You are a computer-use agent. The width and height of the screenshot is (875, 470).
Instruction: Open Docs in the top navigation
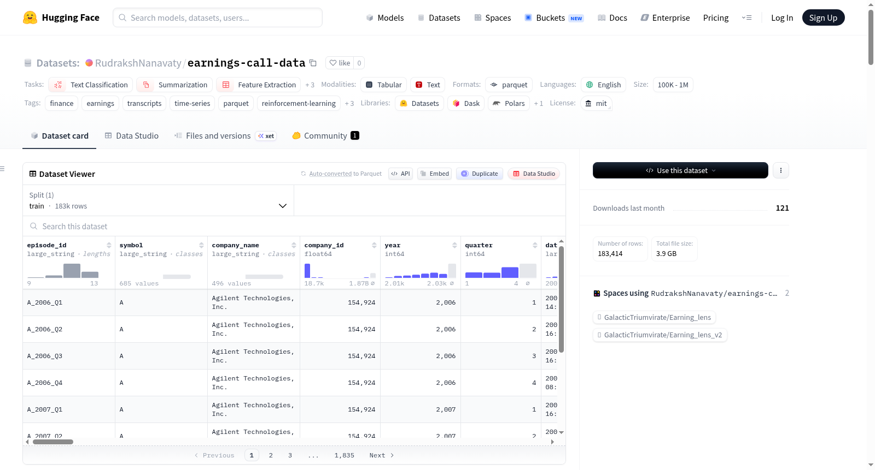pos(612,17)
